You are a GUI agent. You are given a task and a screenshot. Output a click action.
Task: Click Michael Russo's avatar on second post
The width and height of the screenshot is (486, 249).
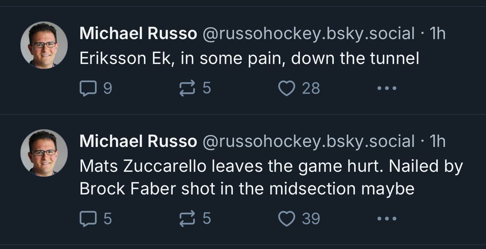44,153
